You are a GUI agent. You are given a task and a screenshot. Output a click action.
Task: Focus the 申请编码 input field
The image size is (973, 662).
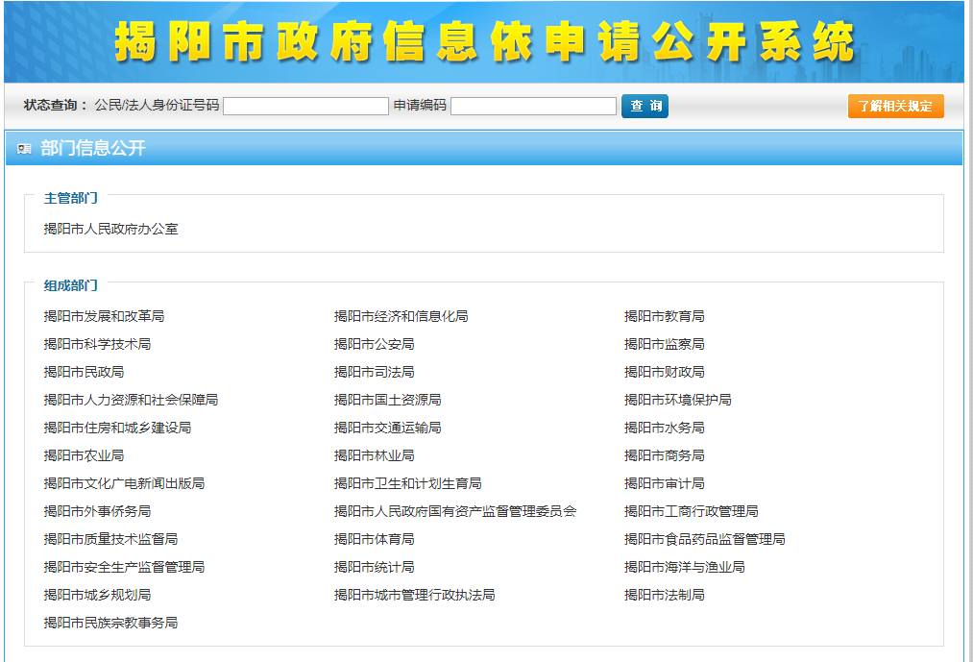click(x=534, y=107)
